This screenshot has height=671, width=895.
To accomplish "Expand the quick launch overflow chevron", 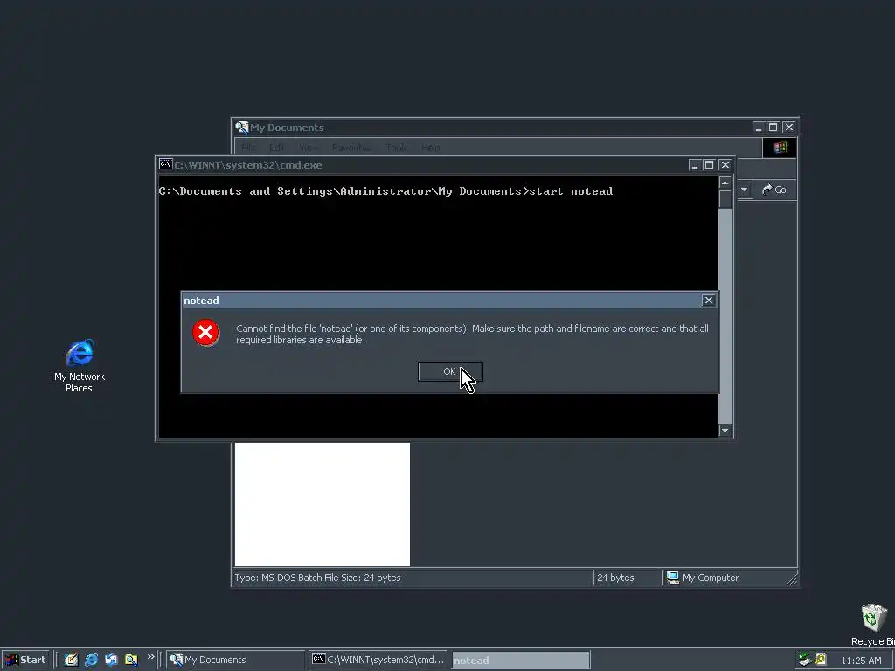I will (150, 657).
